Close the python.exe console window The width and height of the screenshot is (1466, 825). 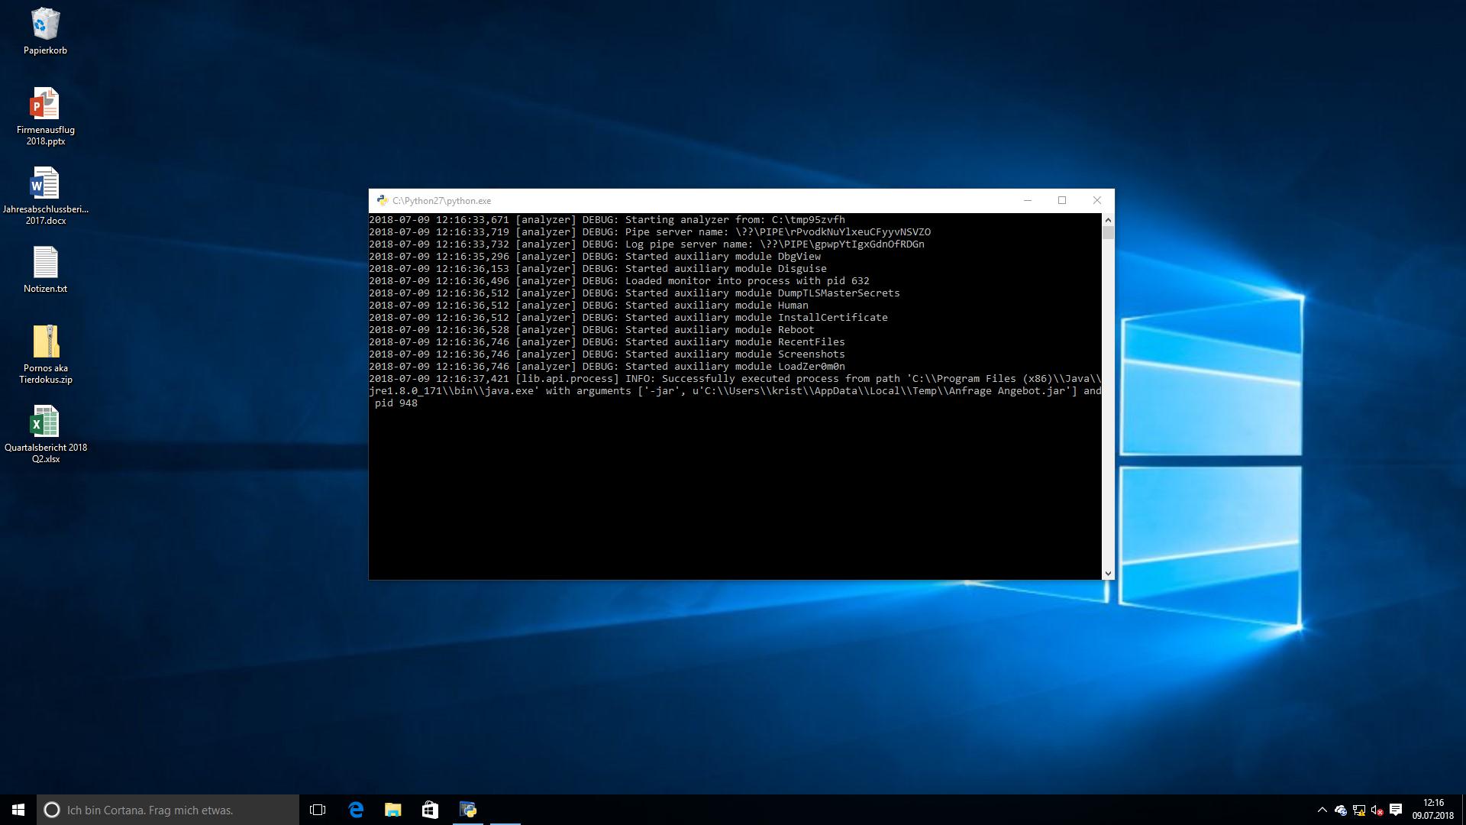[1097, 200]
